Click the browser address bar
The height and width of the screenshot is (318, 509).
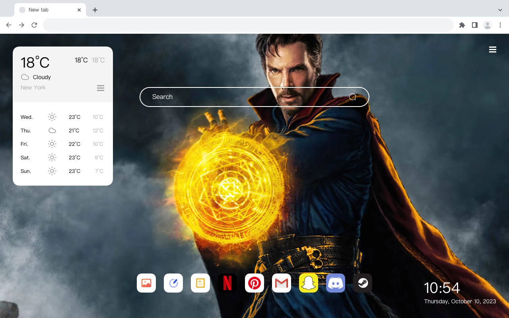[x=248, y=25]
